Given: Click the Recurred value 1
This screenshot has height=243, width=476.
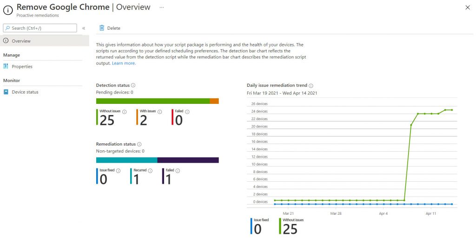Looking at the screenshot, I should [x=136, y=179].
